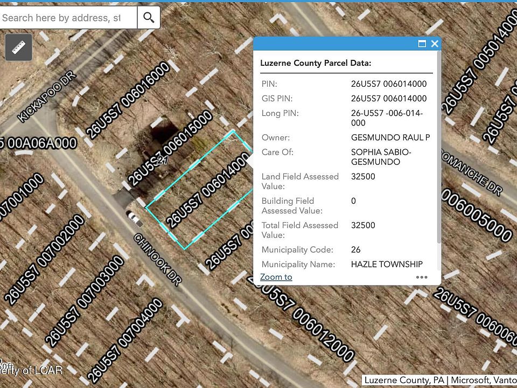Open the measure ruler tool
The image size is (517, 388).
(x=19, y=47)
